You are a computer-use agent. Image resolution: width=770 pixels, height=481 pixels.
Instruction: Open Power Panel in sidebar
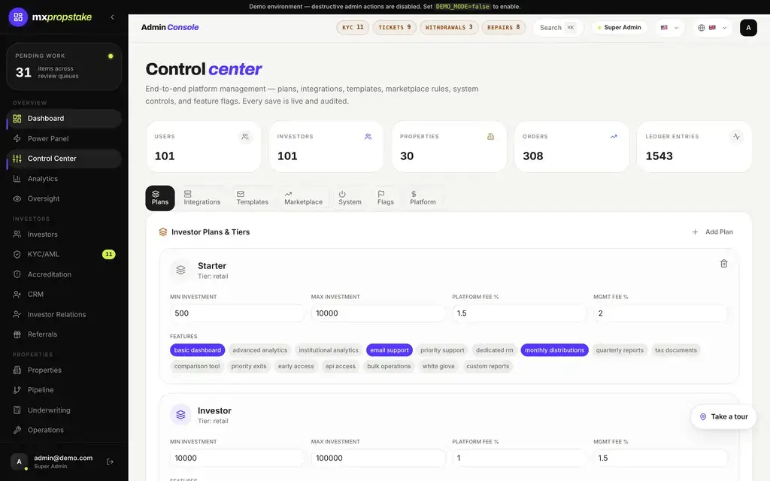coord(64,138)
